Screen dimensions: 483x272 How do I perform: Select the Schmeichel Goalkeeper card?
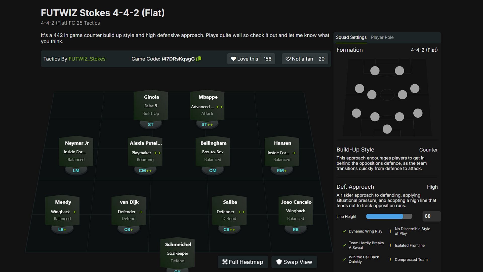click(x=177, y=253)
